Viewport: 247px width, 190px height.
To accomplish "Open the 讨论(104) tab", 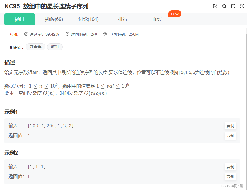I will pos(89,19).
